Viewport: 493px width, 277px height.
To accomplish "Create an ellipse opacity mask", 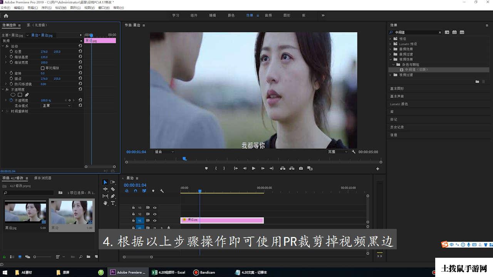I will 13,95.
